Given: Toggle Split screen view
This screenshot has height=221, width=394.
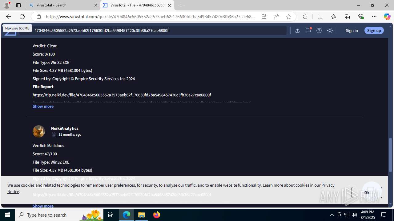Looking at the screenshot, I should [x=320, y=17].
